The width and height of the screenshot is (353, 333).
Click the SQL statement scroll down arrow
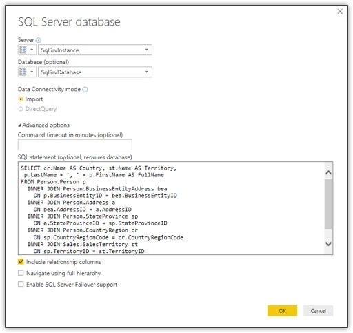[x=329, y=244]
